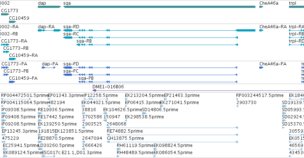Click the RH48489.5prime EST label
Viewport: 304px width, 158px height.
(x=135, y=153)
